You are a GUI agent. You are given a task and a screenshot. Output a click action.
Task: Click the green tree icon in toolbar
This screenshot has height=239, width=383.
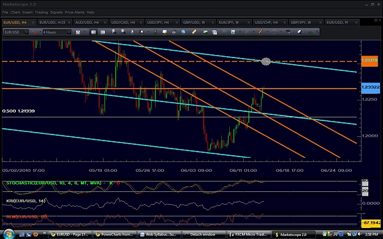(x=310, y=32)
